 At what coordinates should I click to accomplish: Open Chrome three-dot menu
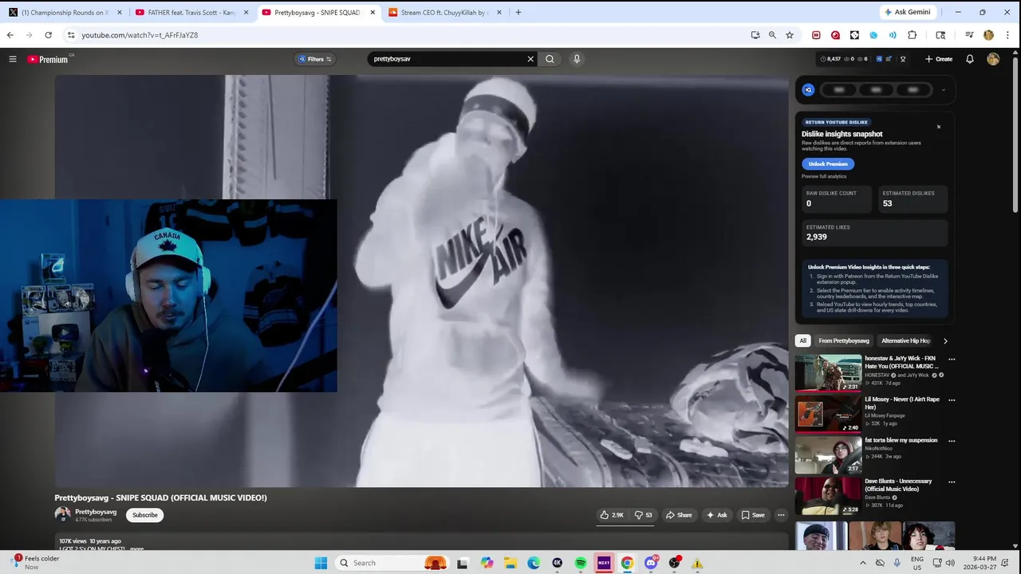click(x=1008, y=35)
